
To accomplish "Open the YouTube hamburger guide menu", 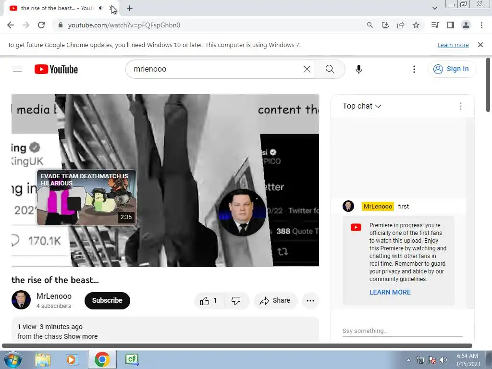I will pos(17,69).
